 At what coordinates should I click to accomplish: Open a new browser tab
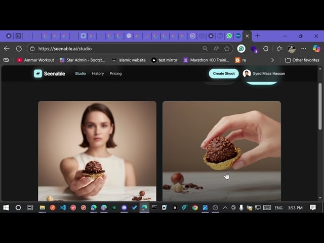[x=258, y=36]
